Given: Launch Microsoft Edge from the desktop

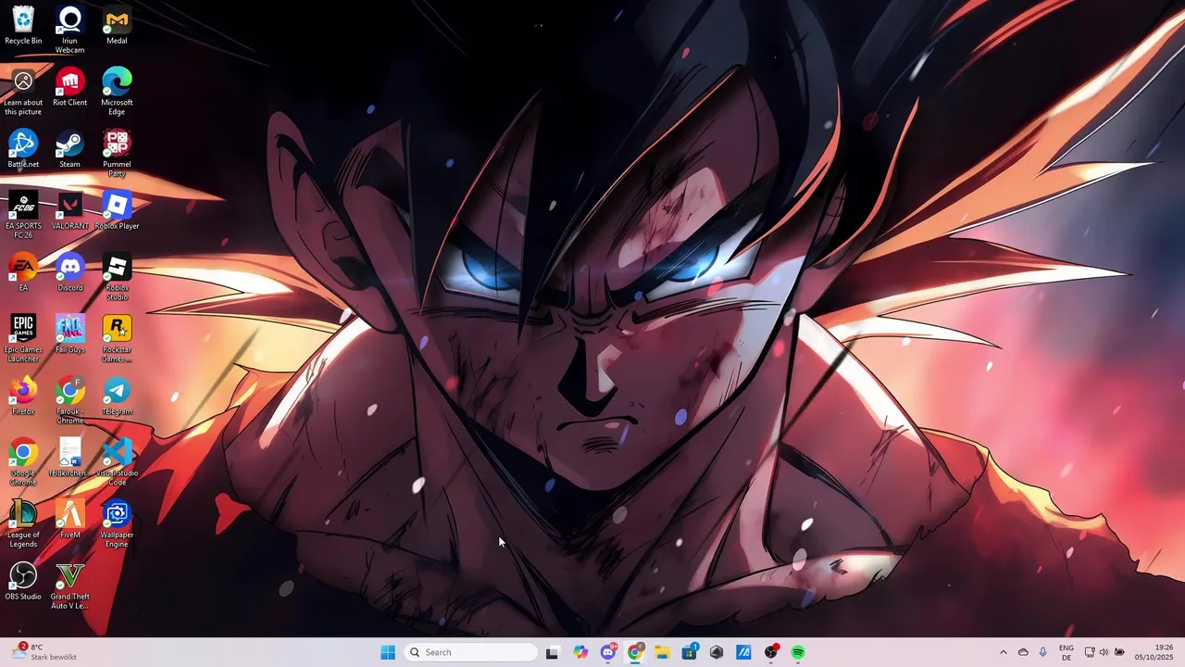Looking at the screenshot, I should 117,92.
